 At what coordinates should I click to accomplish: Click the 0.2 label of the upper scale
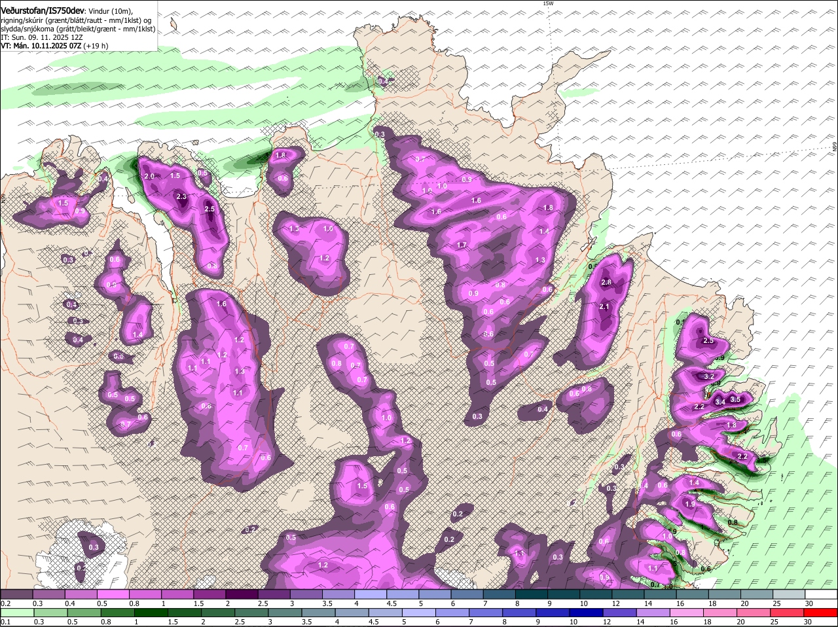tap(5, 603)
